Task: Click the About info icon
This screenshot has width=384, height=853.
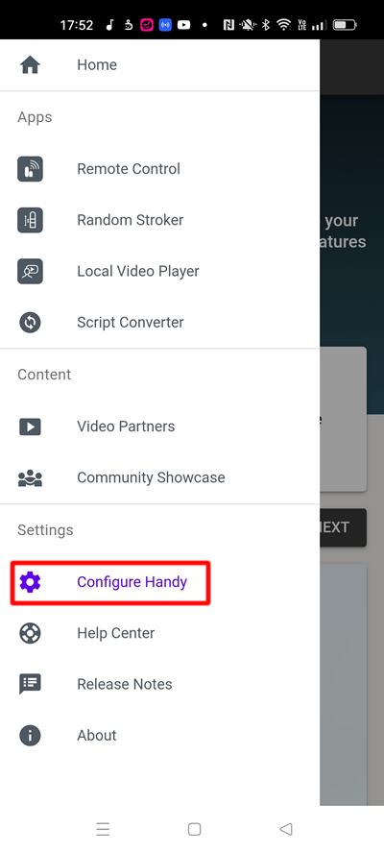Action: coord(30,736)
